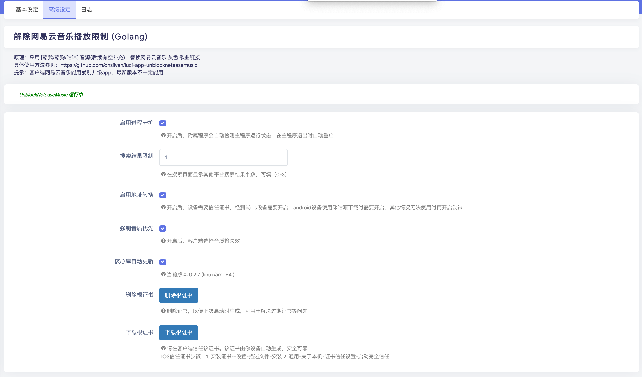Click the 解除网易云音乐播放限制 page heading
This screenshot has height=377, width=642.
pos(80,36)
